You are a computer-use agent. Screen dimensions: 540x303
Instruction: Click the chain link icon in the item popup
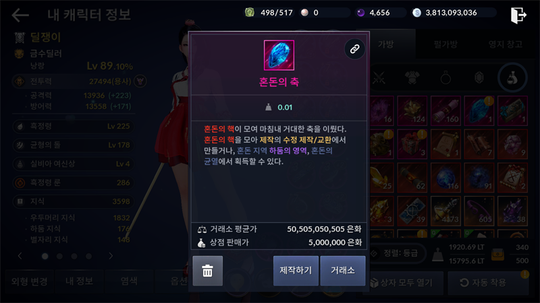point(354,49)
